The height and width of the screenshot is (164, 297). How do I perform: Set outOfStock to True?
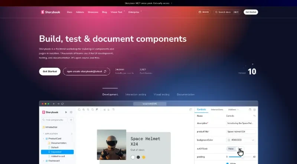240,148
